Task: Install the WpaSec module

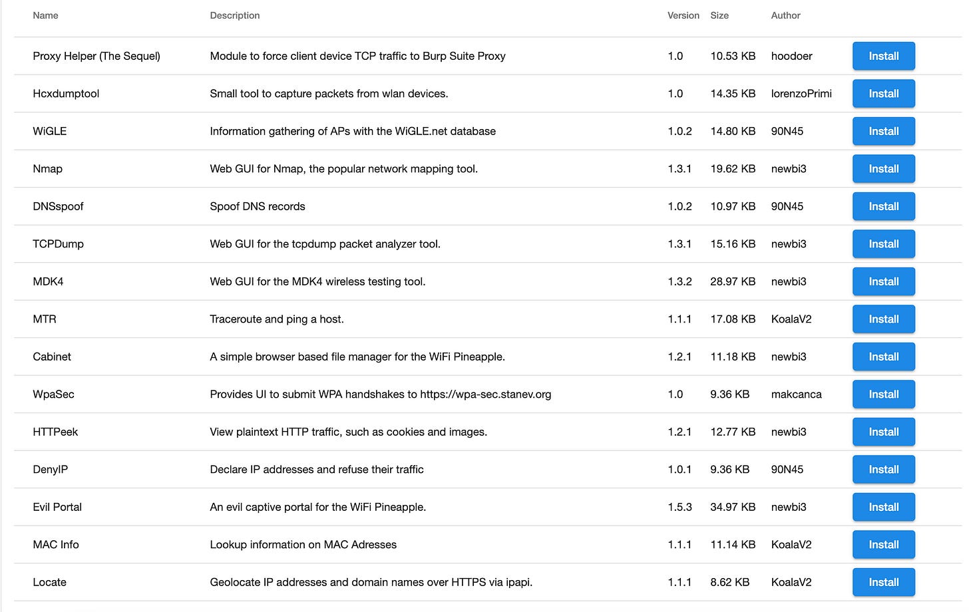Action: 883,394
